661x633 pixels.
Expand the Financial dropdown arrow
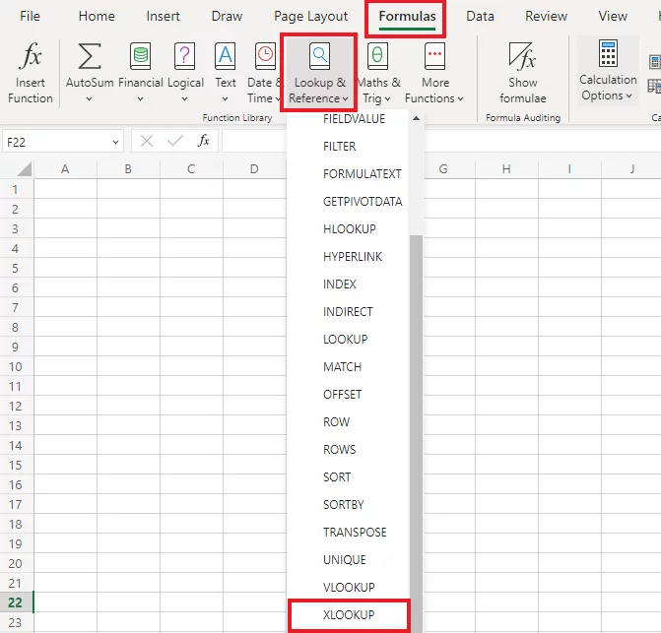pos(141,99)
